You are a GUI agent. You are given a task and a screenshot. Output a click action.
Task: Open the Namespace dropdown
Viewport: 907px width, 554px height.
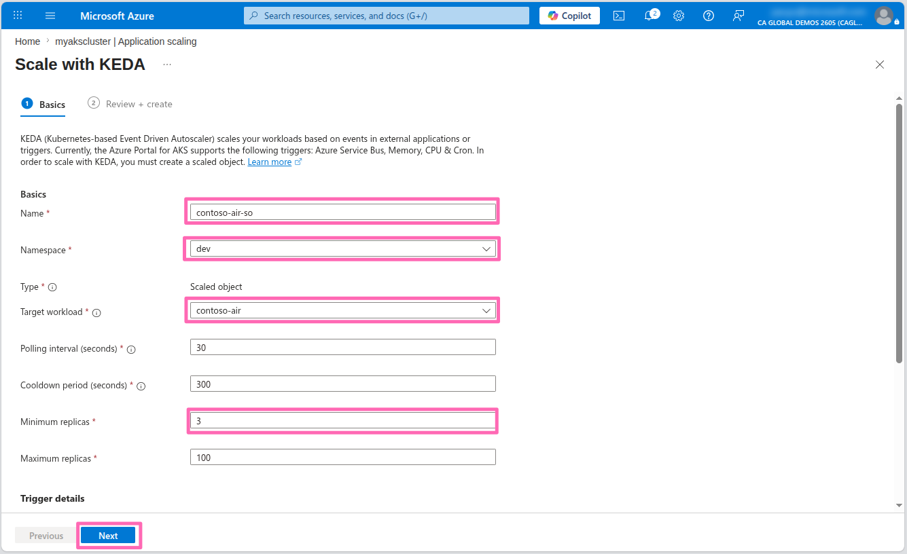(x=343, y=249)
